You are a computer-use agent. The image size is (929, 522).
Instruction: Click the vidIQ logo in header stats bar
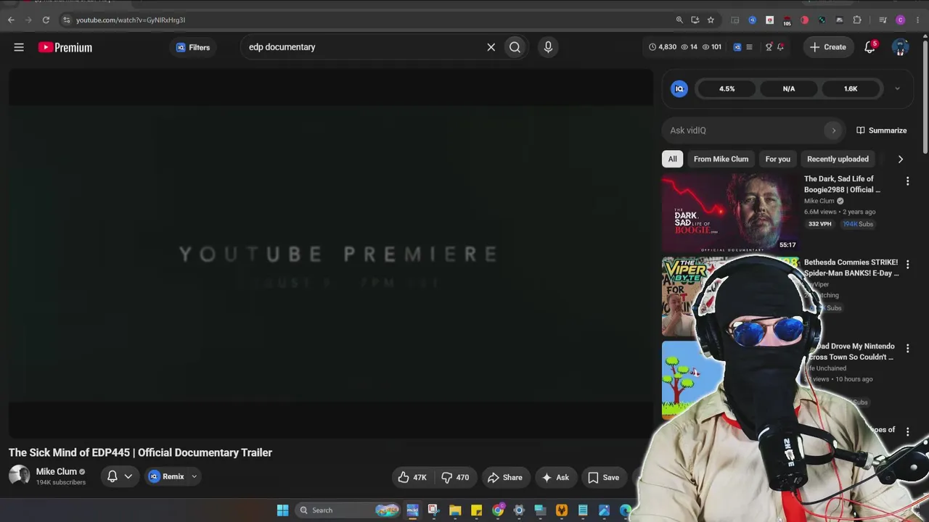737,47
